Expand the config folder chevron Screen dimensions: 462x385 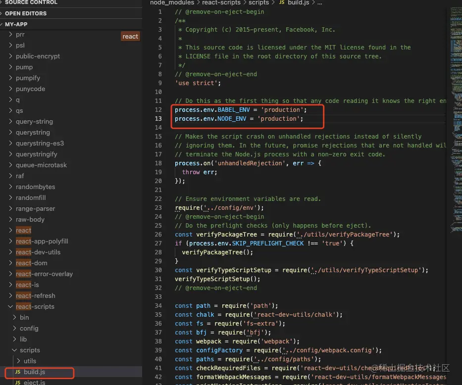pyautogui.click(x=14, y=328)
